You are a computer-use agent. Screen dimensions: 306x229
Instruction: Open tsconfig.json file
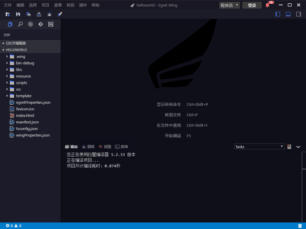pos(30,129)
